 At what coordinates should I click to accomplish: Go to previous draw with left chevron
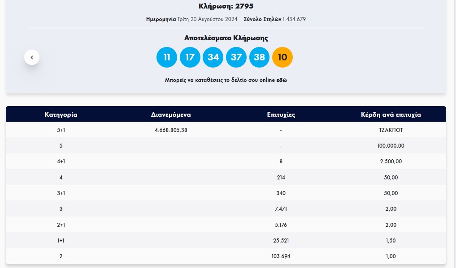32,57
